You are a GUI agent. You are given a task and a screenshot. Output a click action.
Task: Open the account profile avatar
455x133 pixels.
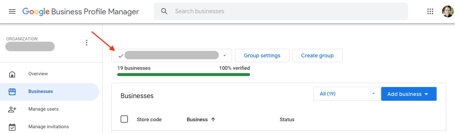448,11
